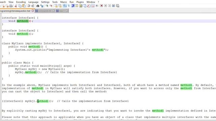
Task: Open the View menu
Action: click(x=11, y=2)
